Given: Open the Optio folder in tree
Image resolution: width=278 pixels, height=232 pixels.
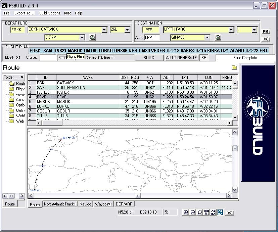Looking at the screenshot, I should click(17, 105).
